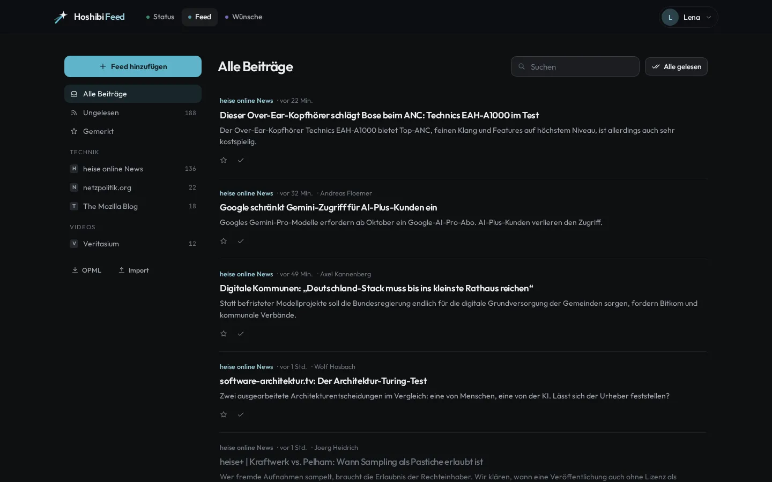Screen dimensions: 772x482
Task: Select Alle Beiträge in sidebar
Action: coord(133,94)
